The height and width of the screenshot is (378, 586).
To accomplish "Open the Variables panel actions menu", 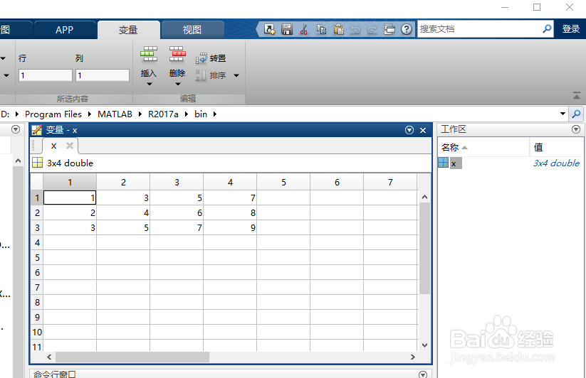I will (x=409, y=130).
